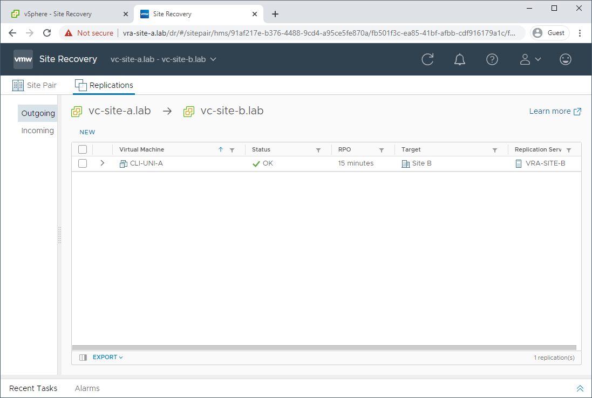Open the site pair vc-site-a.lab dropdown

pyautogui.click(x=163, y=59)
